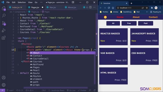Filter courses with the All button
Viewport: 163px width, 92px height.
(113, 23)
